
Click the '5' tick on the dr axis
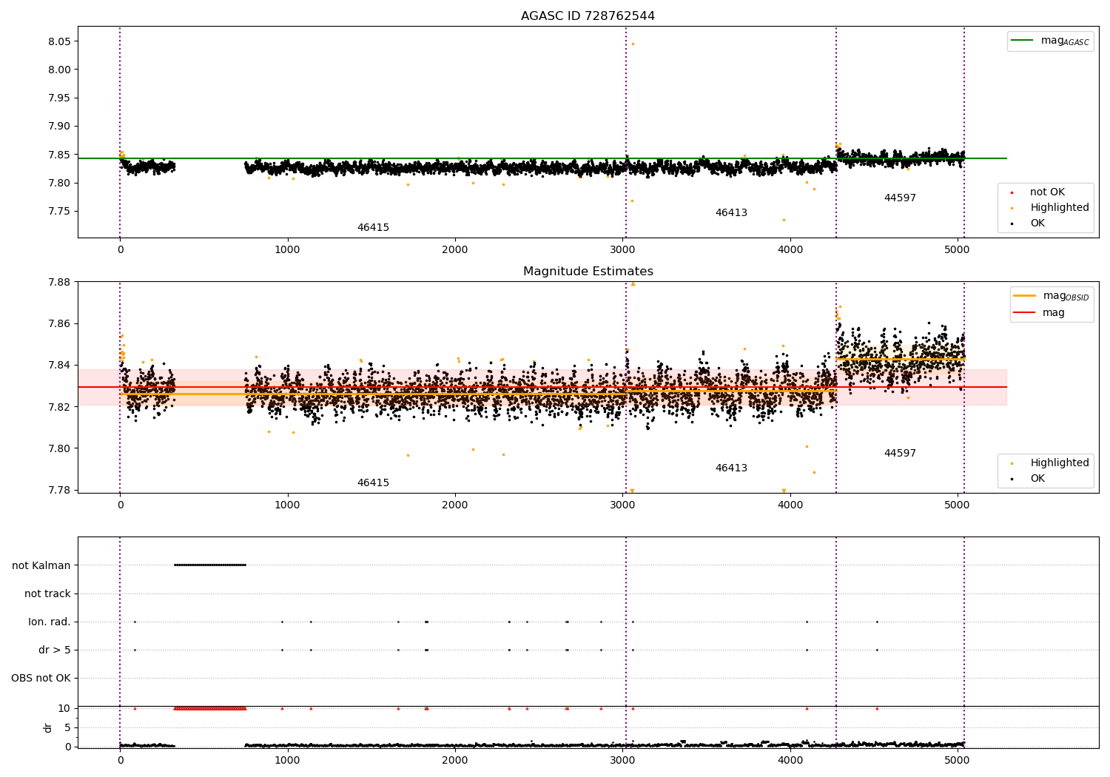click(x=68, y=727)
